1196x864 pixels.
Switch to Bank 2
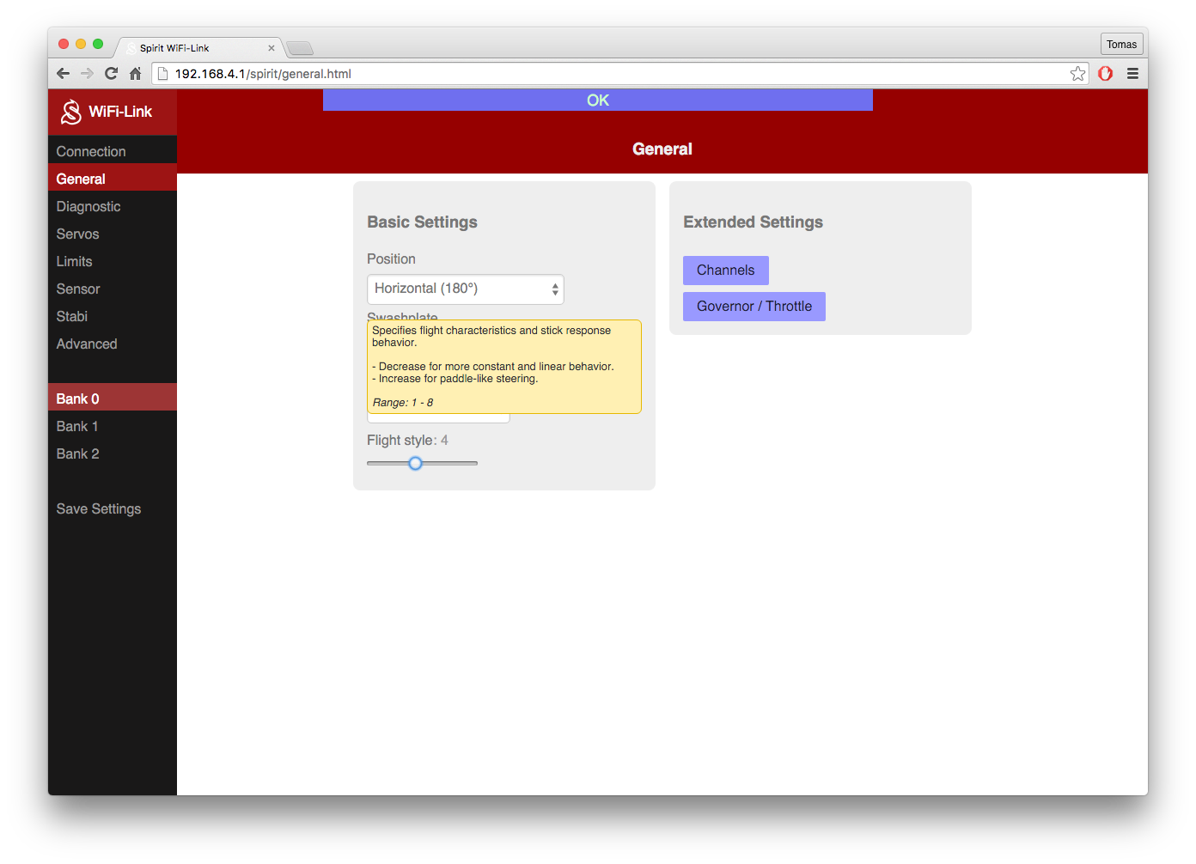77,453
